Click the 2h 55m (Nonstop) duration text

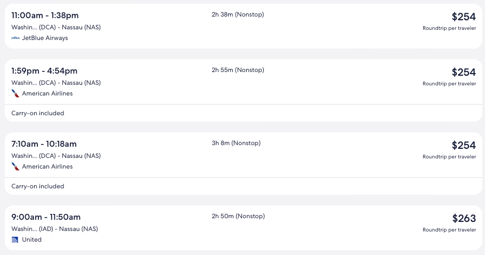238,70
